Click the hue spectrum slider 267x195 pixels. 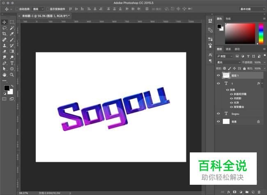tap(261, 34)
